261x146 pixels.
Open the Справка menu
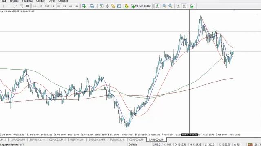coord(63,1)
